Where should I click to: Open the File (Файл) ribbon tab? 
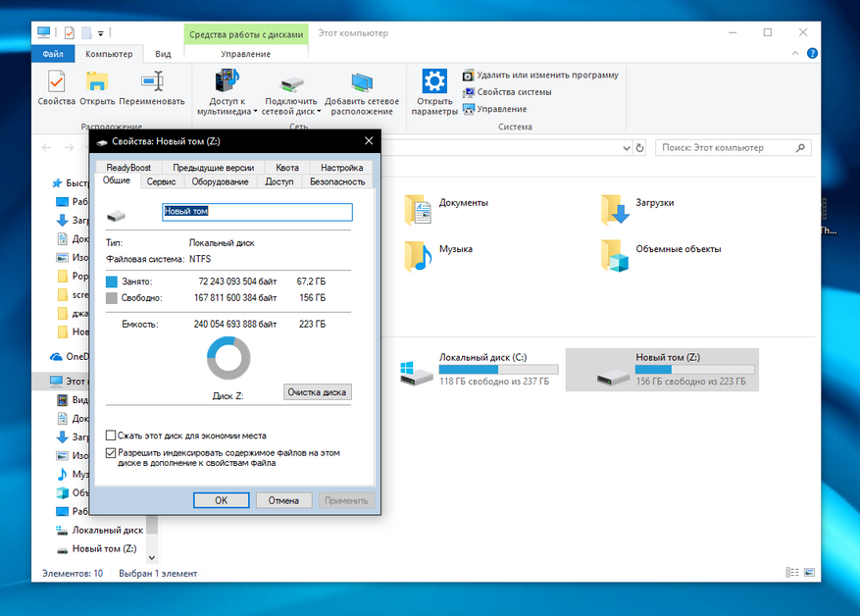point(53,54)
